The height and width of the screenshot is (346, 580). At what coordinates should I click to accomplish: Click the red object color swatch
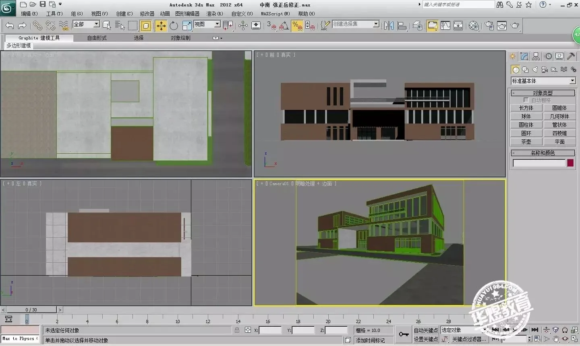tap(570, 163)
